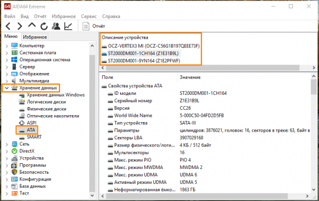
Task: Expand the Безопасность tree node
Action: [x=7, y=172]
